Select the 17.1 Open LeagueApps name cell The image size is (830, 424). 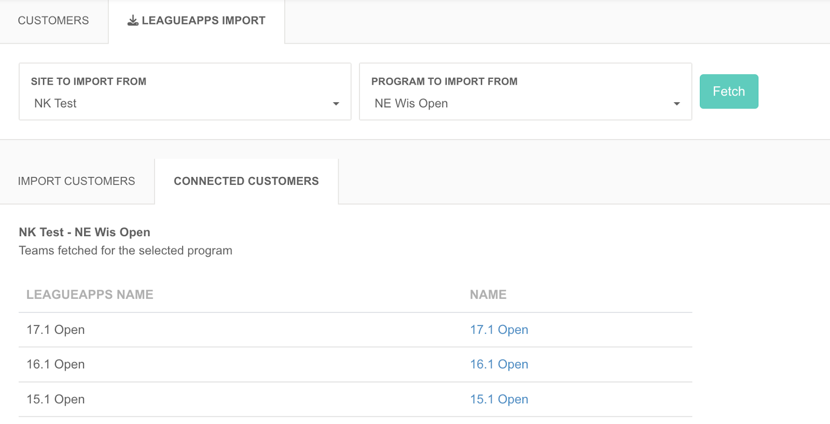pos(56,330)
